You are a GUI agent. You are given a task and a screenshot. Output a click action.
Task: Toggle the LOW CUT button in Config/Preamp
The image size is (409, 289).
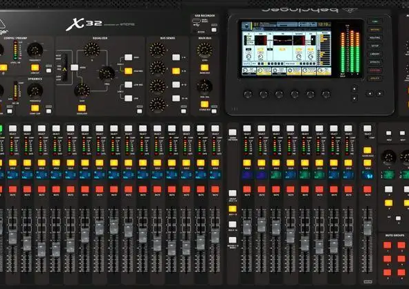pos(35,68)
